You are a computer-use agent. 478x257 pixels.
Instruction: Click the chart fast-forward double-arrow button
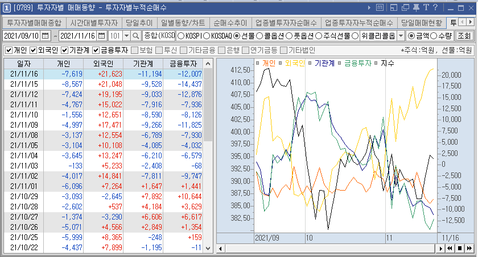coord(469,248)
